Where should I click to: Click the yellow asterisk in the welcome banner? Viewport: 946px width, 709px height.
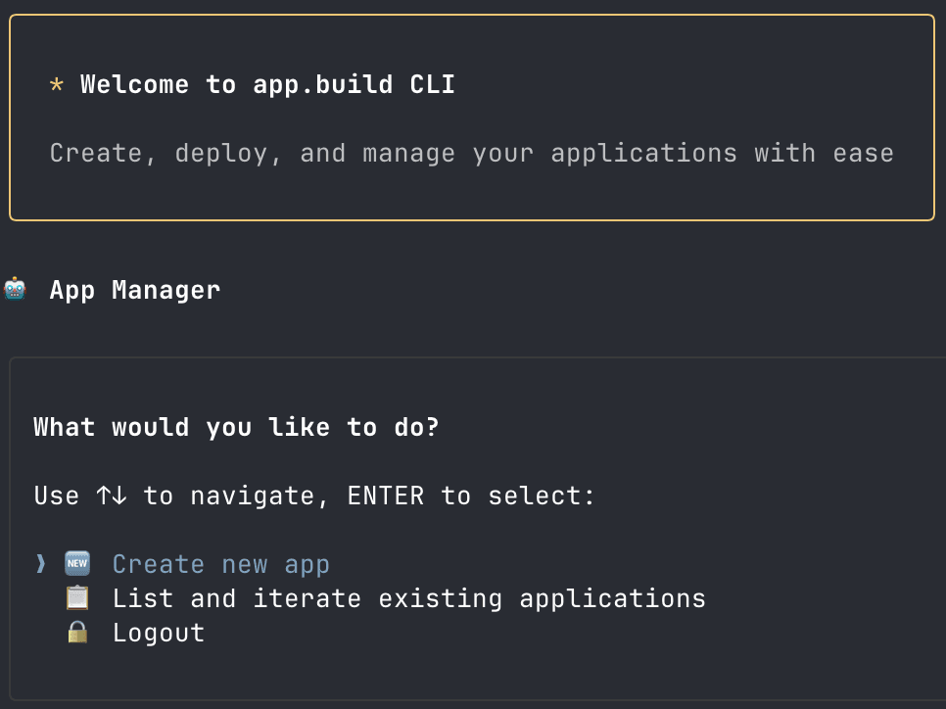pyautogui.click(x=57, y=85)
